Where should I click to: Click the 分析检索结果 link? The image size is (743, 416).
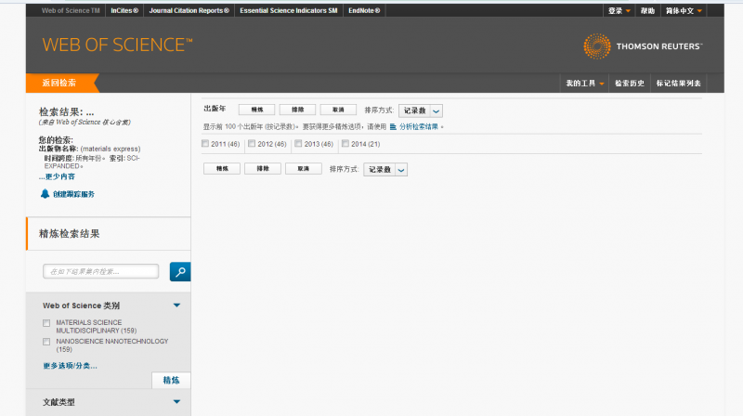(419, 127)
